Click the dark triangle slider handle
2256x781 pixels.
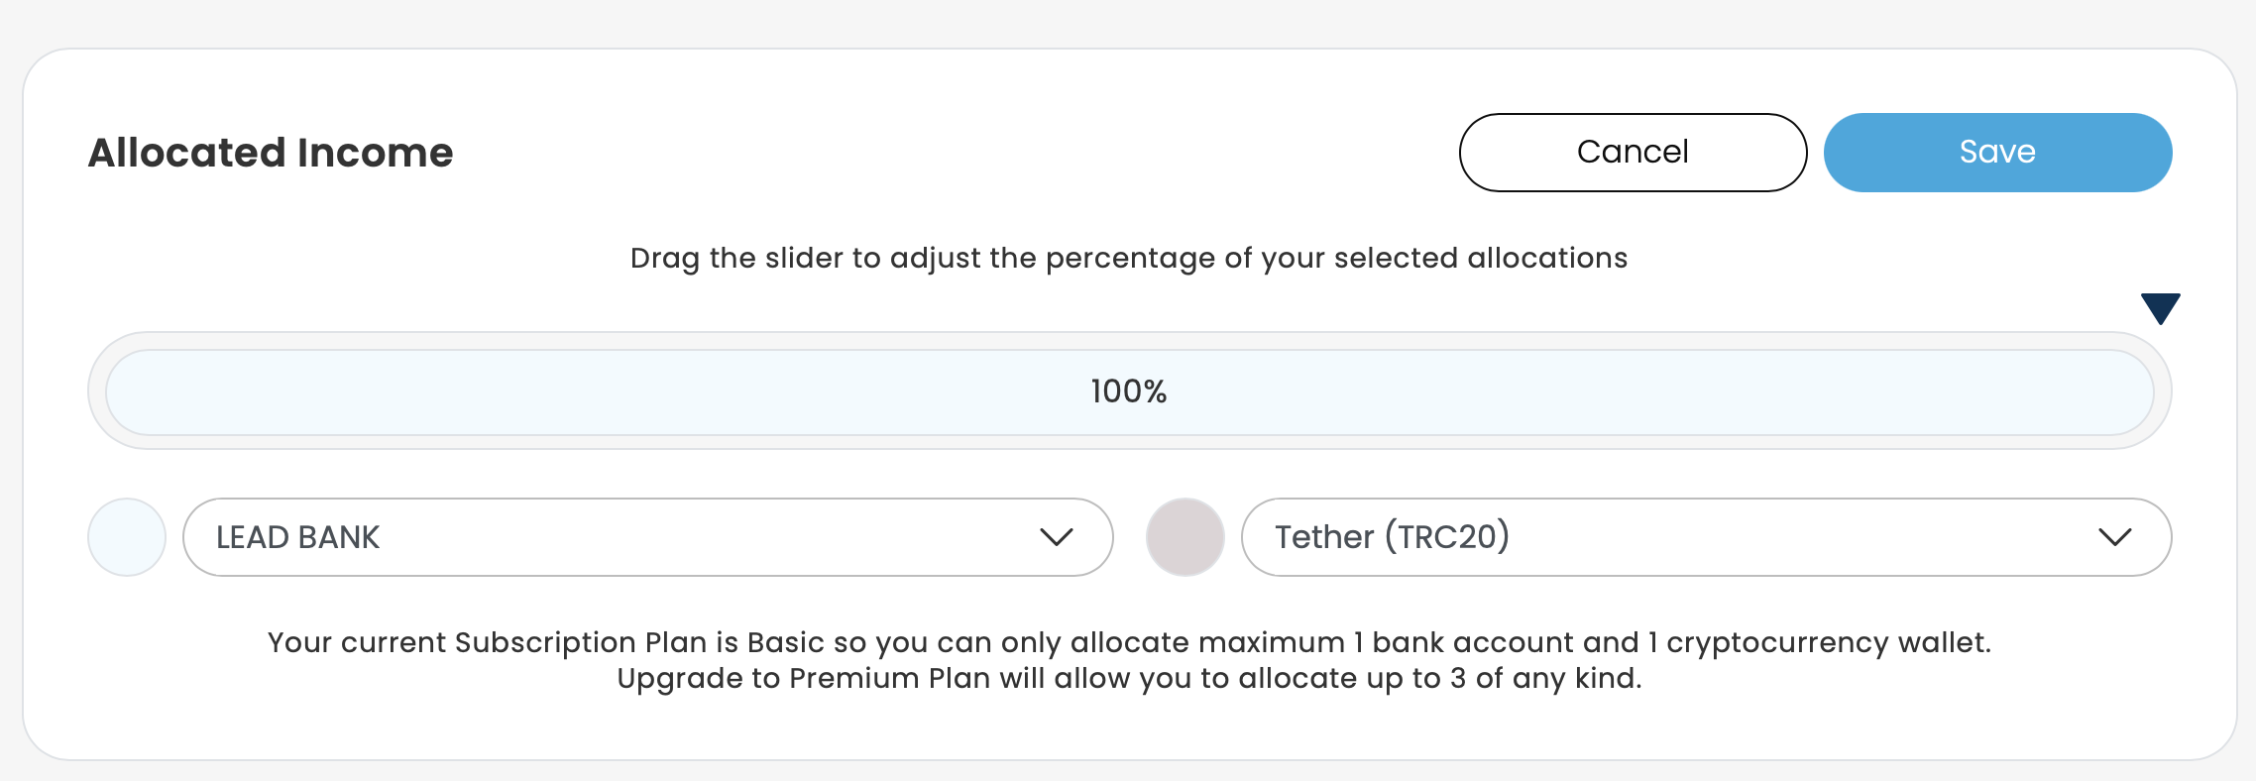coord(2160,307)
